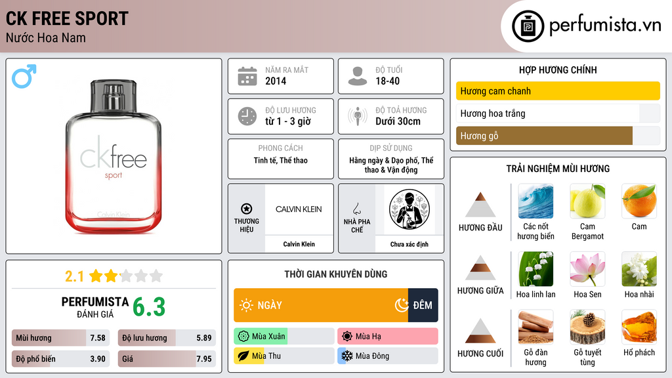This screenshot has height=378, width=672.
Task: Open the Hoa linh lan note thumbnail
Action: click(x=535, y=268)
